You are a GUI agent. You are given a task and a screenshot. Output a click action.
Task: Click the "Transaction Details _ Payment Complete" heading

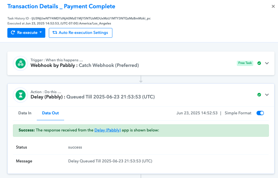pyautogui.click(x=61, y=6)
